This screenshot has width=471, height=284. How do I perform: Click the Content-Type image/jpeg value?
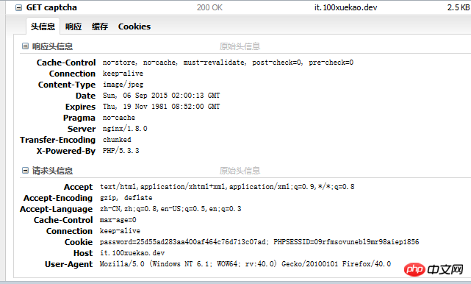(x=123, y=85)
